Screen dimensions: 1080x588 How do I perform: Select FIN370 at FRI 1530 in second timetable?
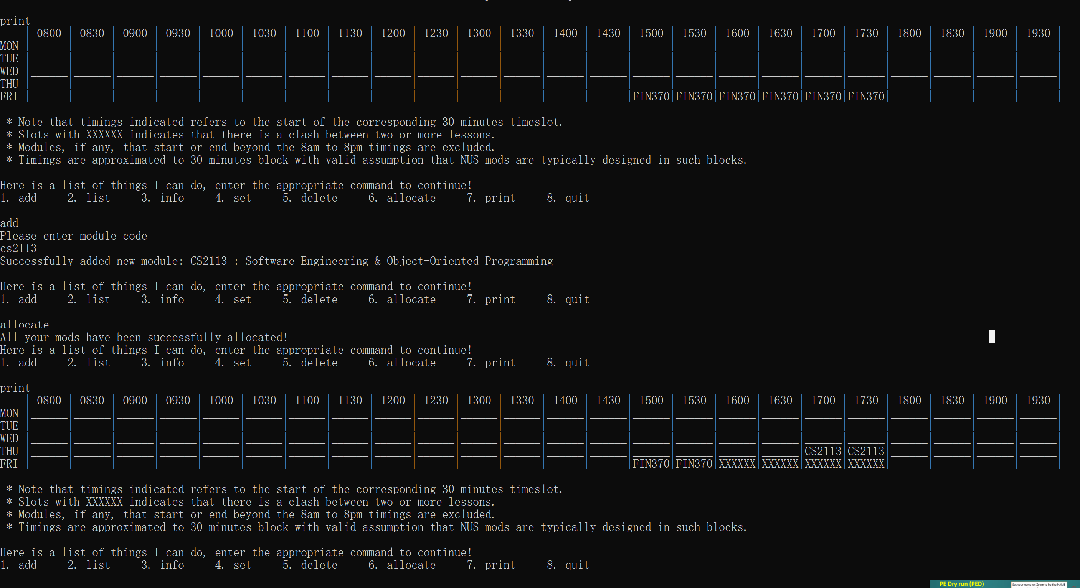(694, 464)
